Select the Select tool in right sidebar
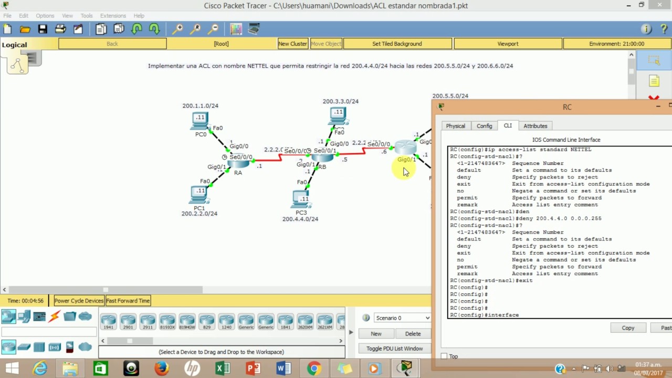The image size is (672, 378). [654, 61]
